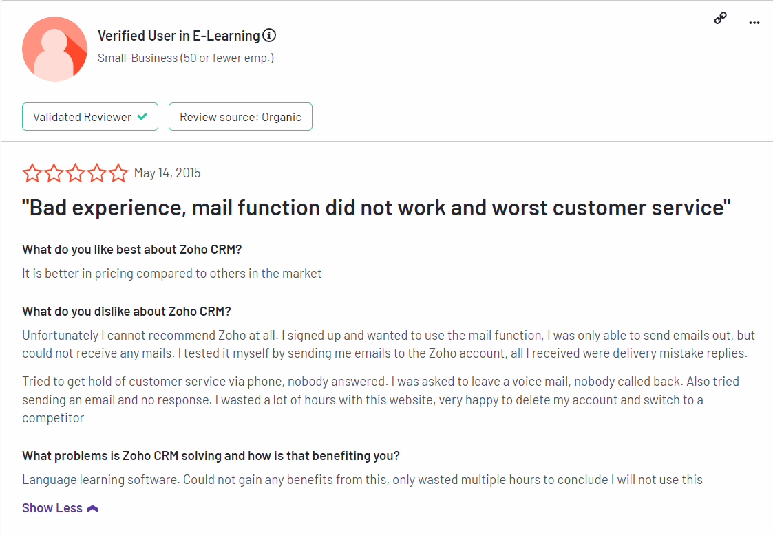Copy the review link via chain icon
Viewport: 773px width, 535px height.
pyautogui.click(x=720, y=19)
